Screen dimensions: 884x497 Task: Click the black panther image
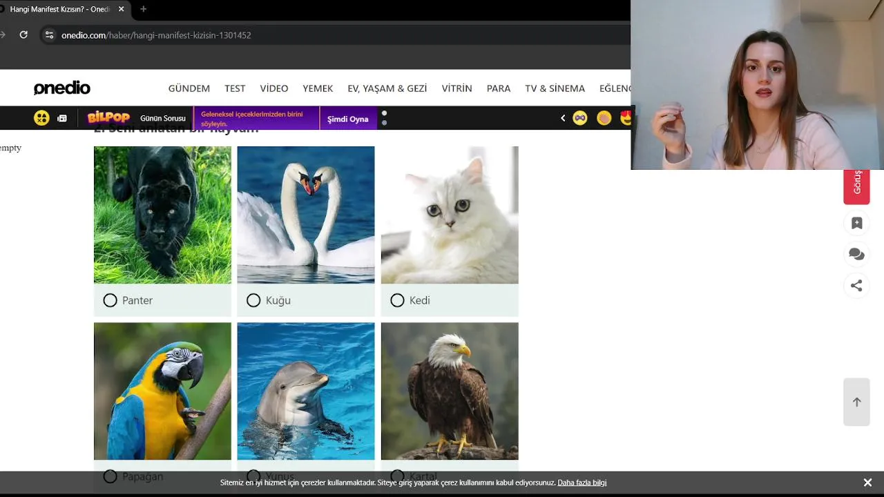(162, 215)
